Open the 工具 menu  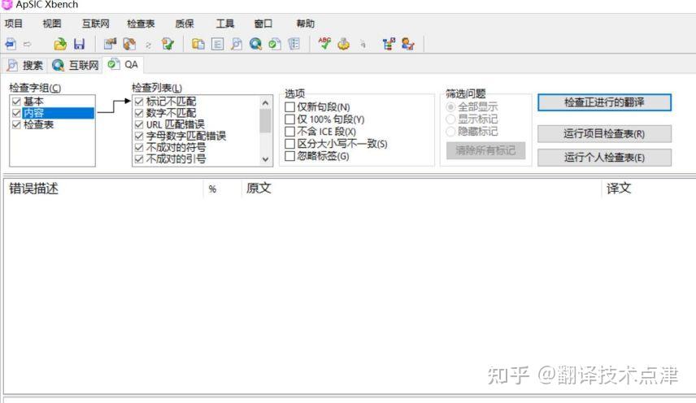click(x=225, y=24)
